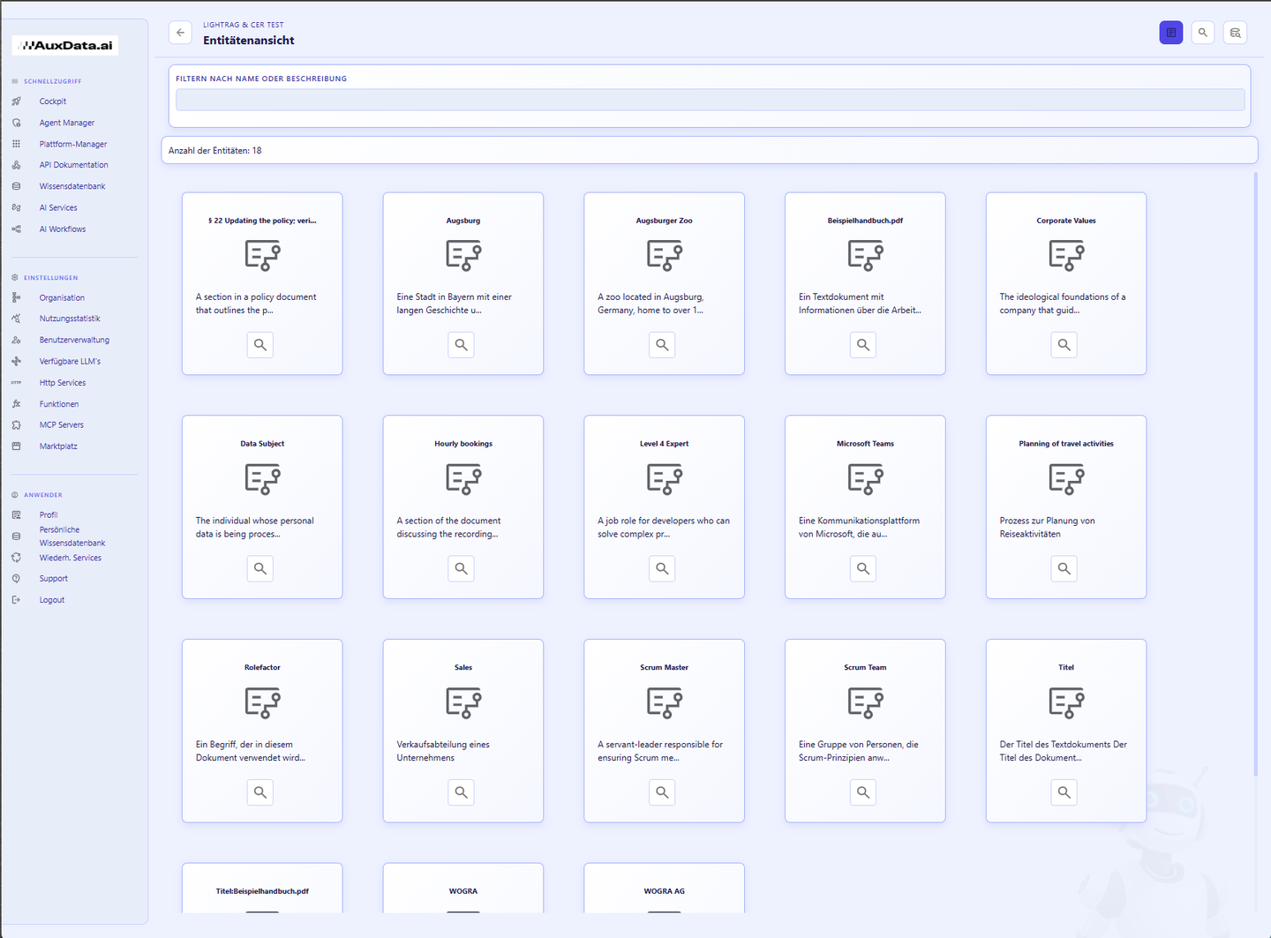Viewport: 1271px width, 938px height.
Task: Show Scrum Master details with magnifier
Action: point(663,792)
